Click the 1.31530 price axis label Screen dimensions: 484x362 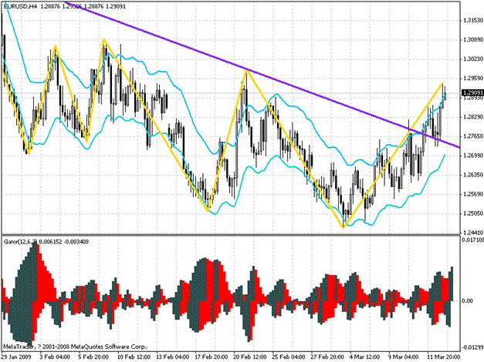click(x=472, y=20)
